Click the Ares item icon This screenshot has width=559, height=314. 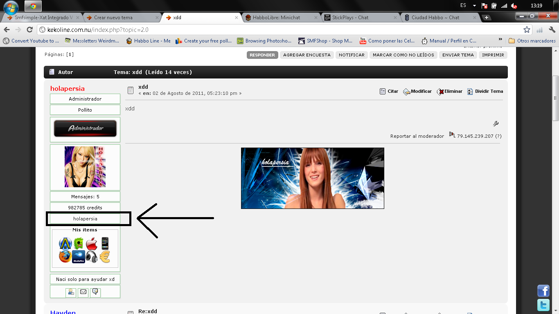coord(65,243)
